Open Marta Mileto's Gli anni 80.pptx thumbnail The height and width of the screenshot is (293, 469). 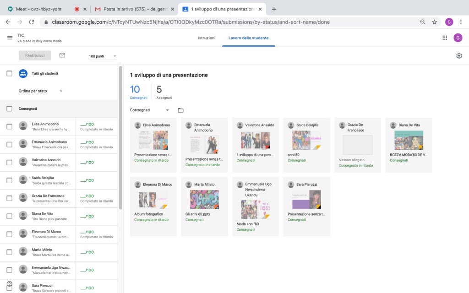pyautogui.click(x=204, y=200)
